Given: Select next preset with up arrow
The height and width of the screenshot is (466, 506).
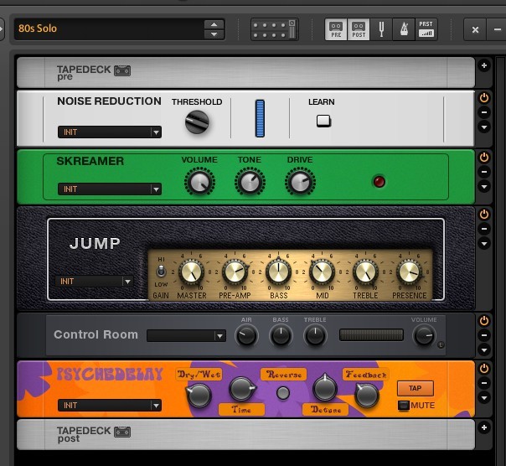Looking at the screenshot, I should [x=214, y=24].
